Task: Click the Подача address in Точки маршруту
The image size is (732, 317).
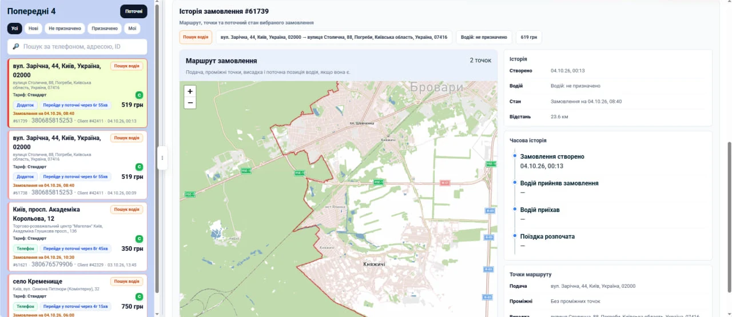Action: point(593,286)
